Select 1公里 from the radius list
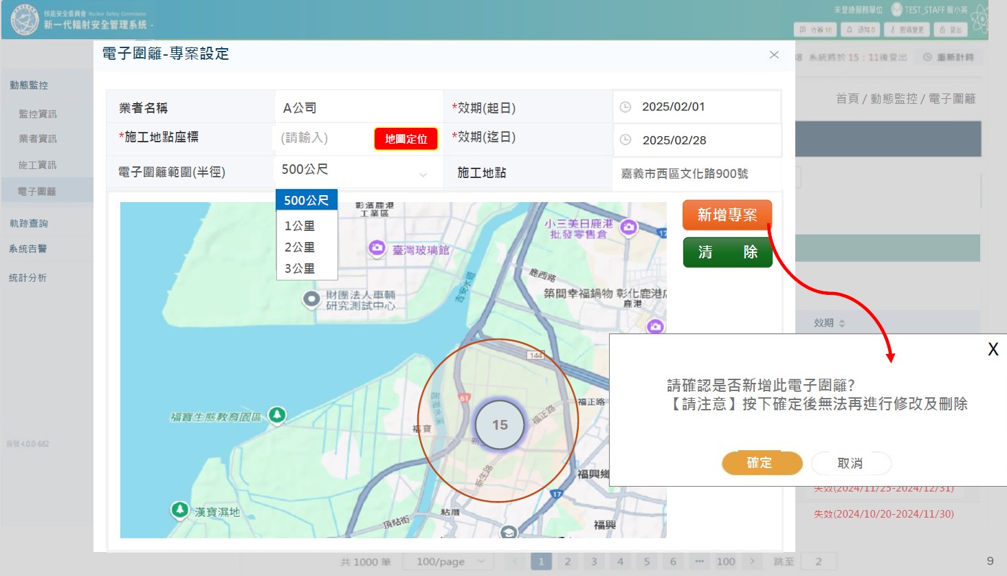The image size is (1007, 576). pos(300,226)
